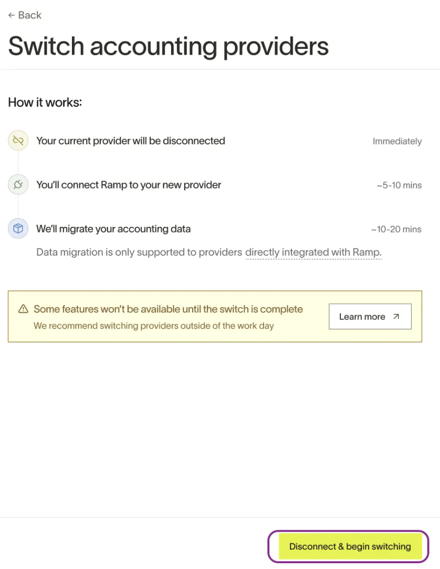Screen dimensions: 440x569
Task: Go back via the Back link
Action: click(25, 15)
